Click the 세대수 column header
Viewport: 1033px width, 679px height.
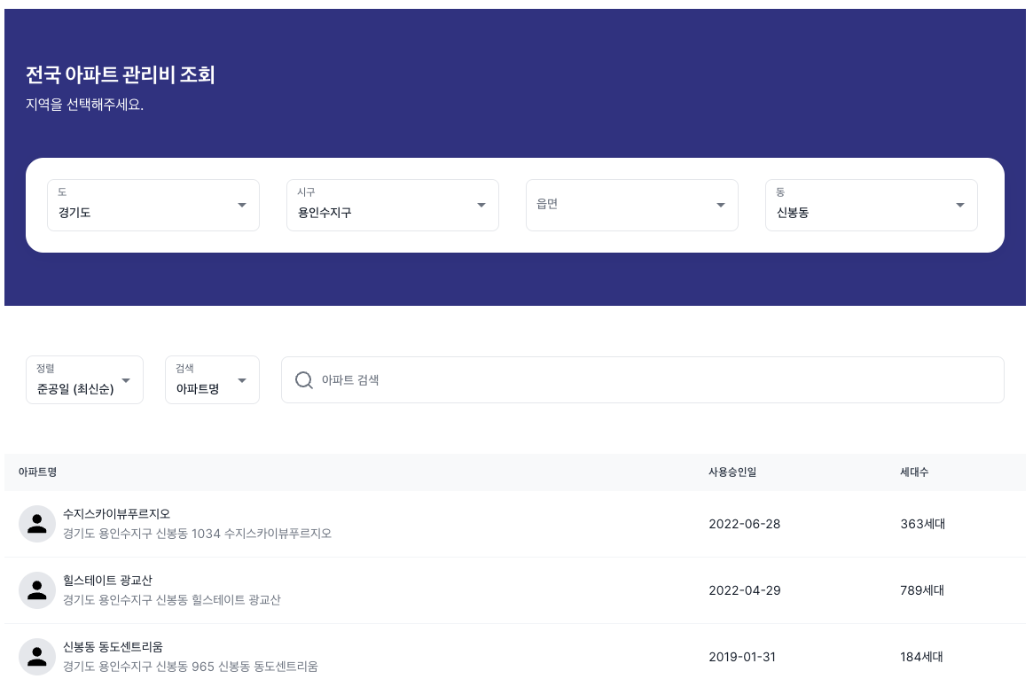(x=914, y=472)
